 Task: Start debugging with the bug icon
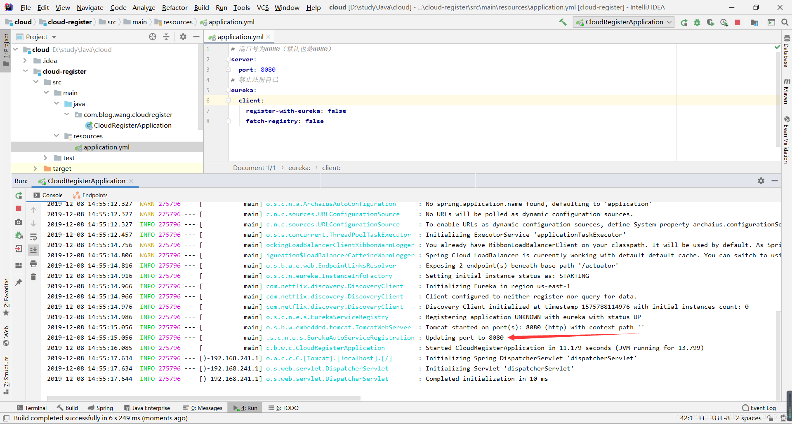(x=697, y=22)
